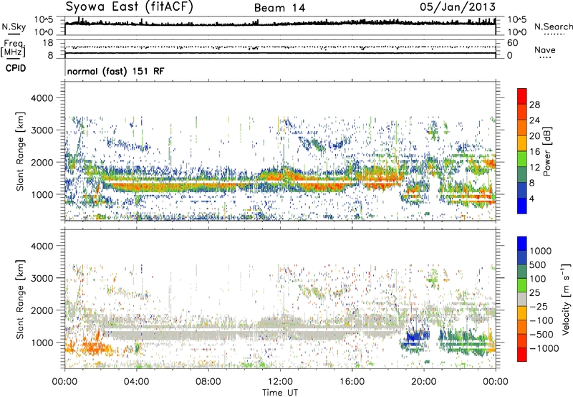Click the '4' power colorbar label
The width and height of the screenshot is (573, 397).
(531, 198)
